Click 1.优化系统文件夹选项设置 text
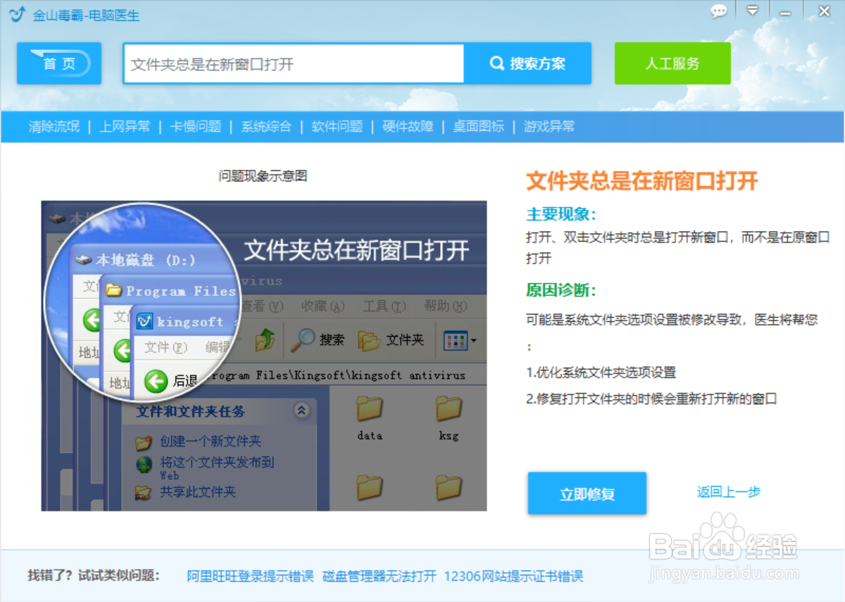Viewport: 845px width, 602px height. [601, 372]
